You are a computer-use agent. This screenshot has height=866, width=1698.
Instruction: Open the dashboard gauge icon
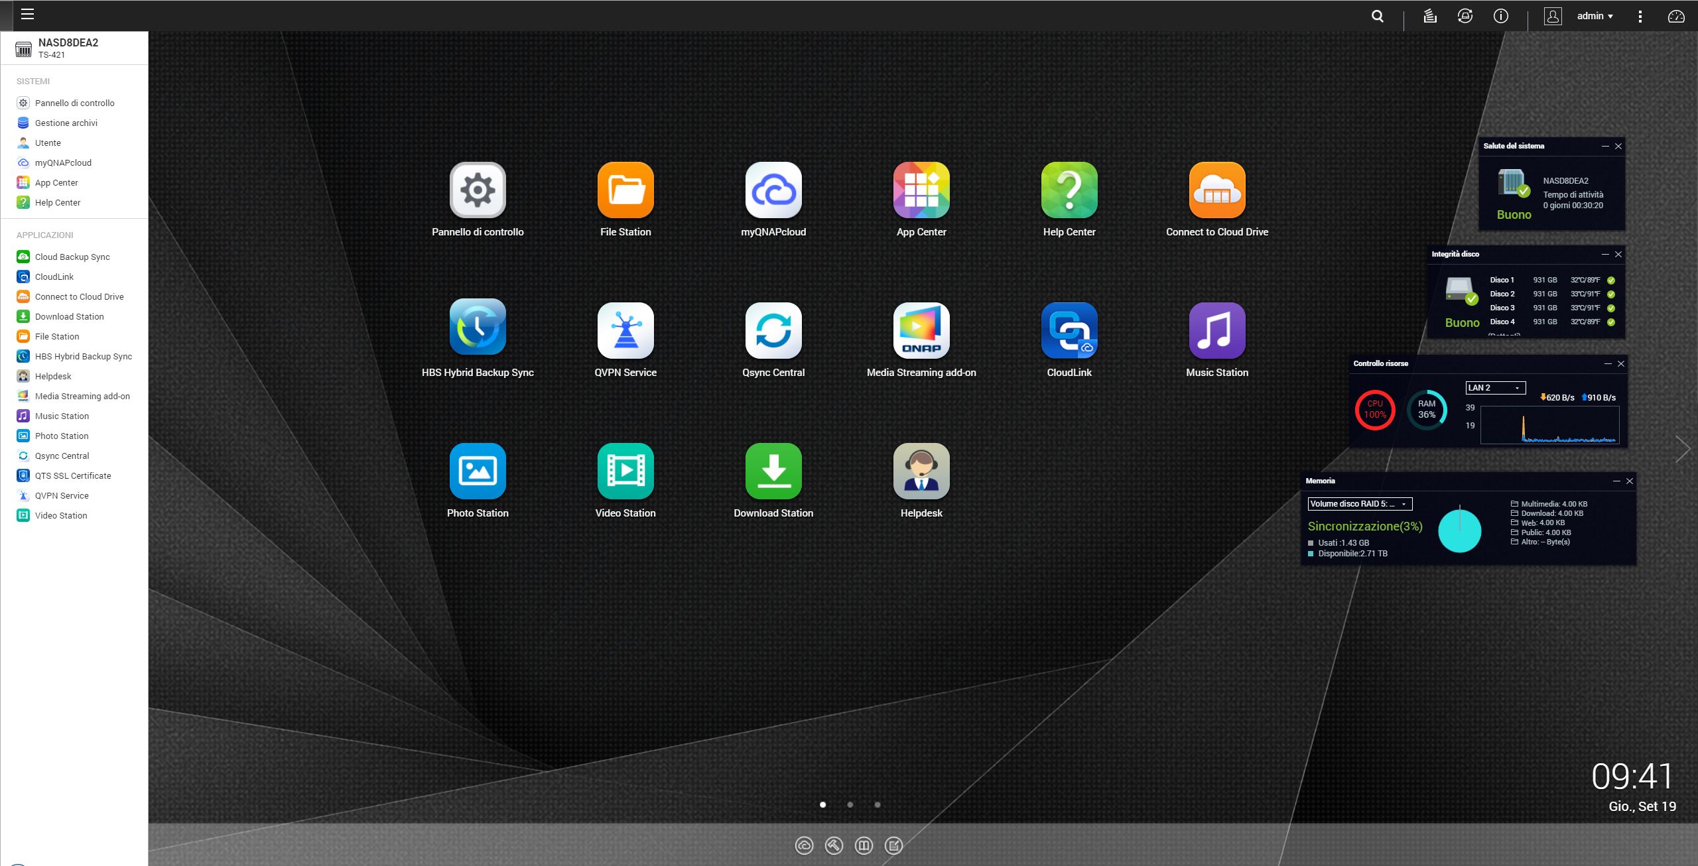(x=1675, y=17)
